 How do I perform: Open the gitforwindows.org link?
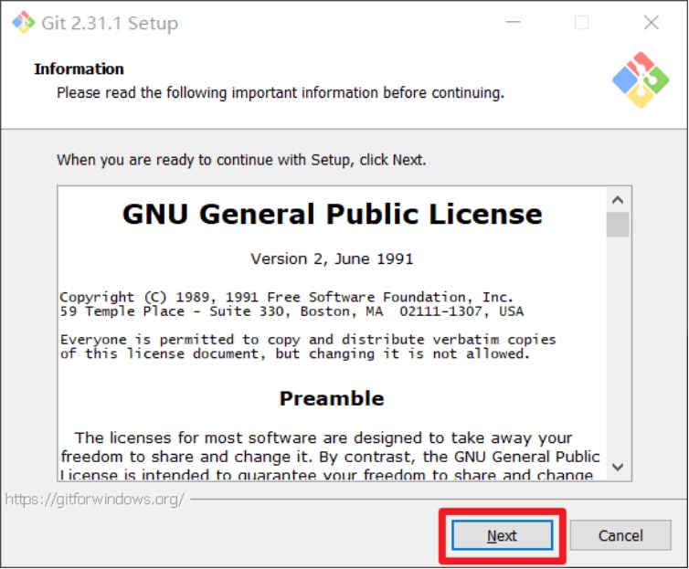[94, 500]
